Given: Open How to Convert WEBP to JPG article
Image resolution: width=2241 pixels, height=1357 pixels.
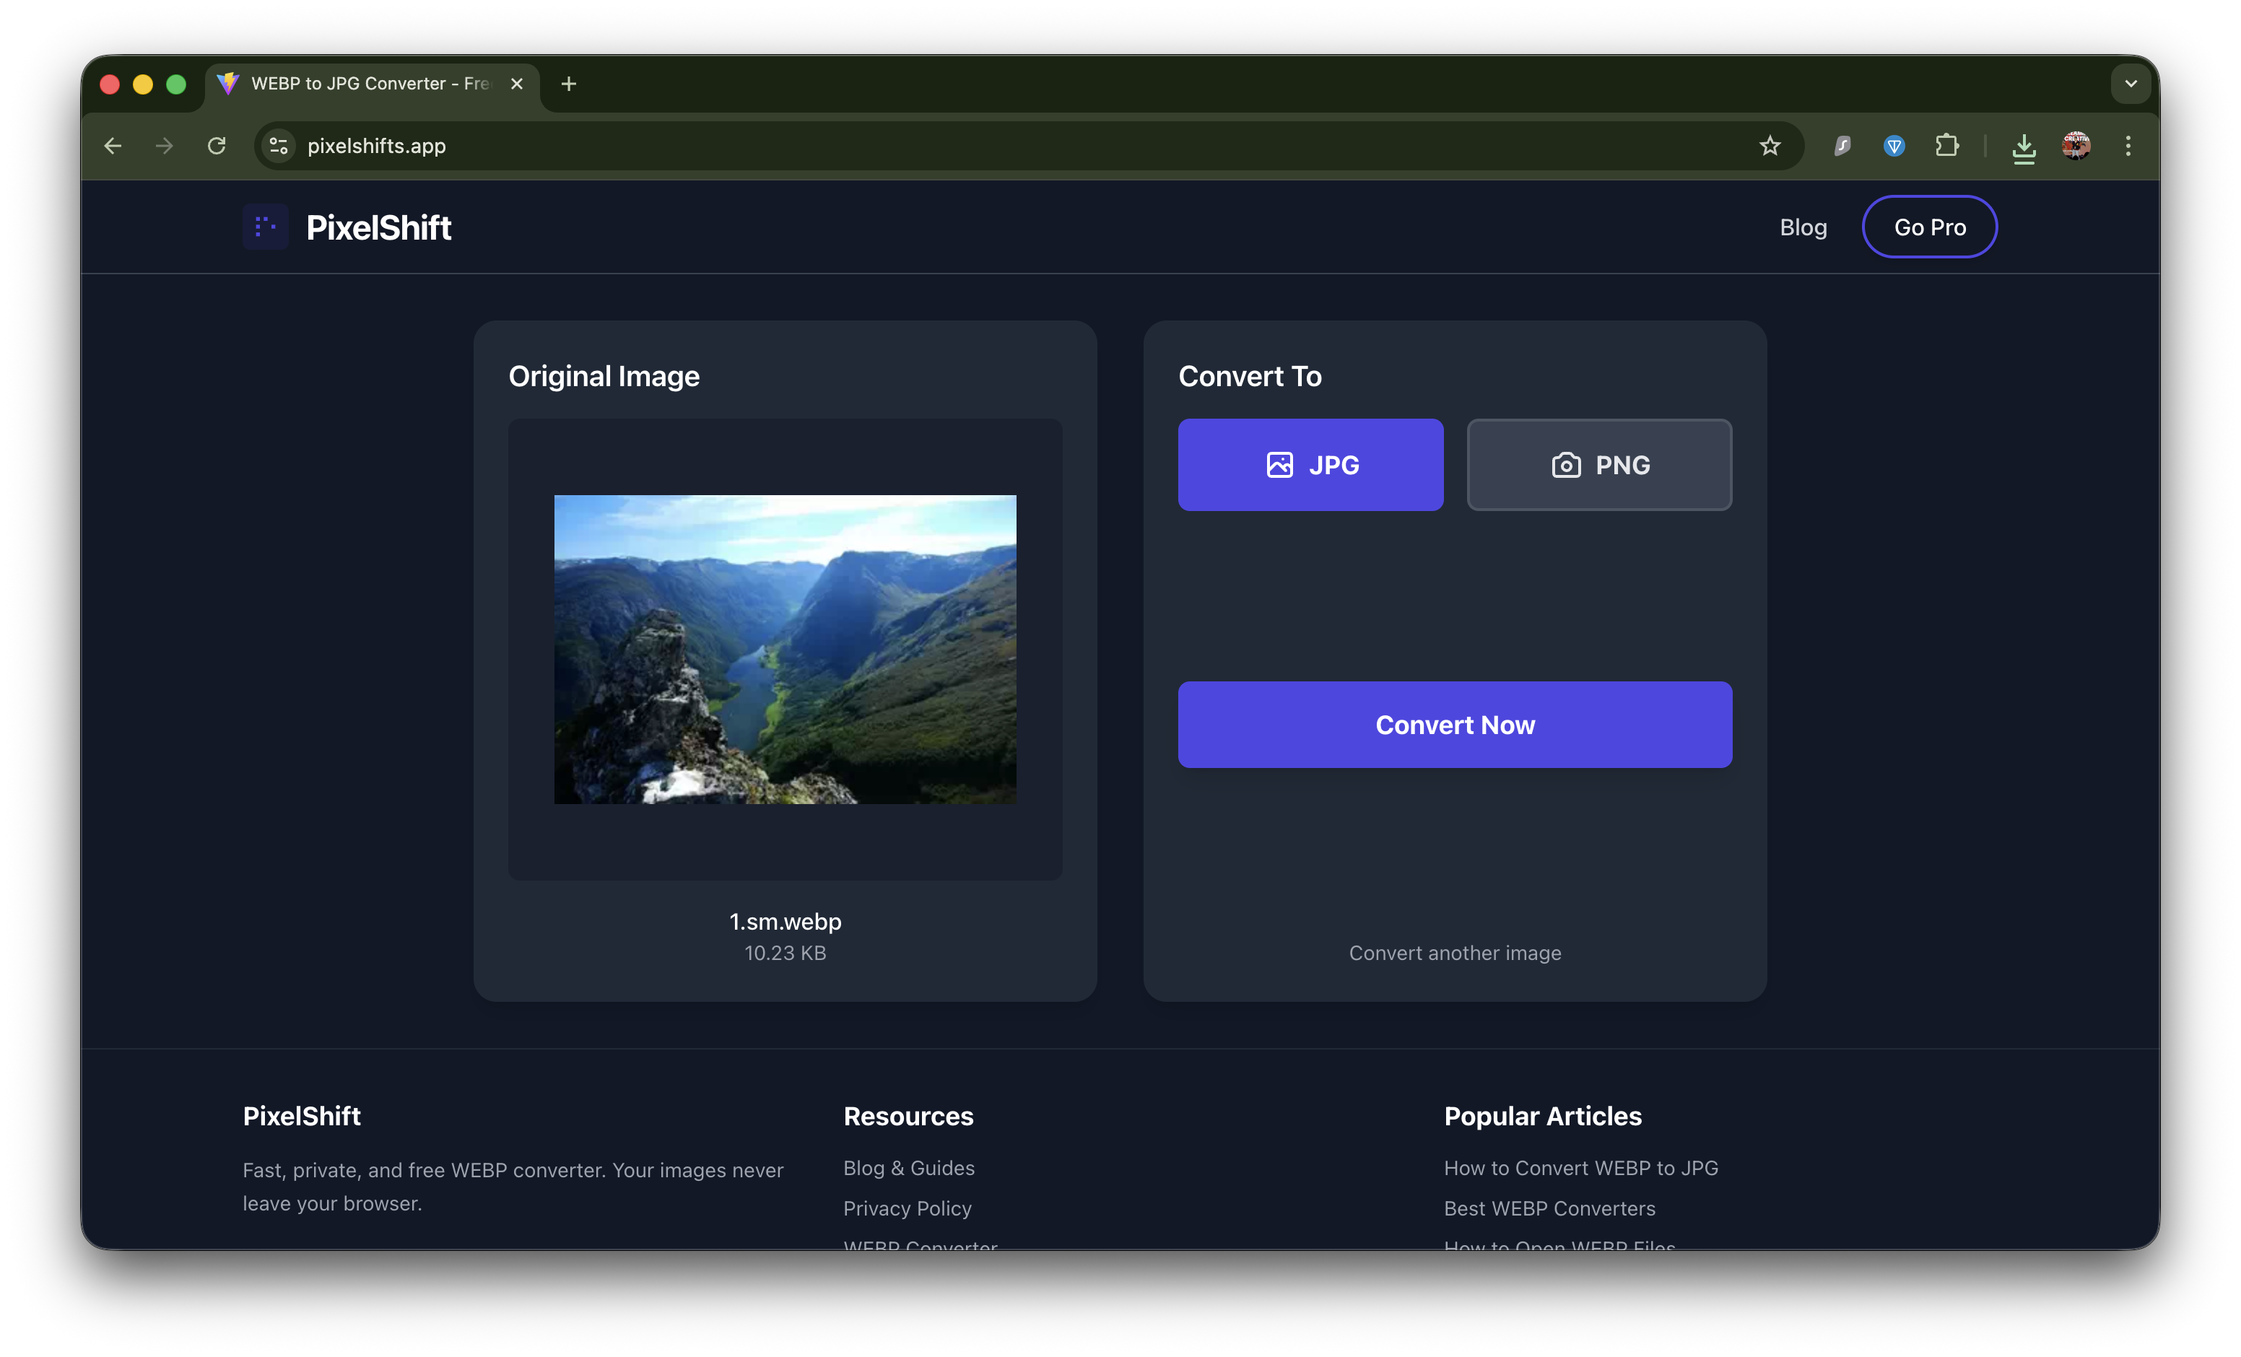Looking at the screenshot, I should coord(1580,1168).
